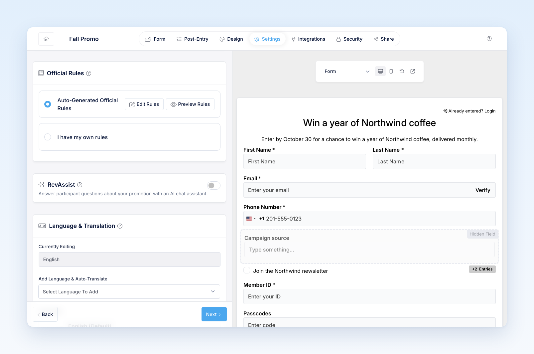This screenshot has width=534, height=354.
Task: Show help for Official Rules
Action: click(x=89, y=73)
